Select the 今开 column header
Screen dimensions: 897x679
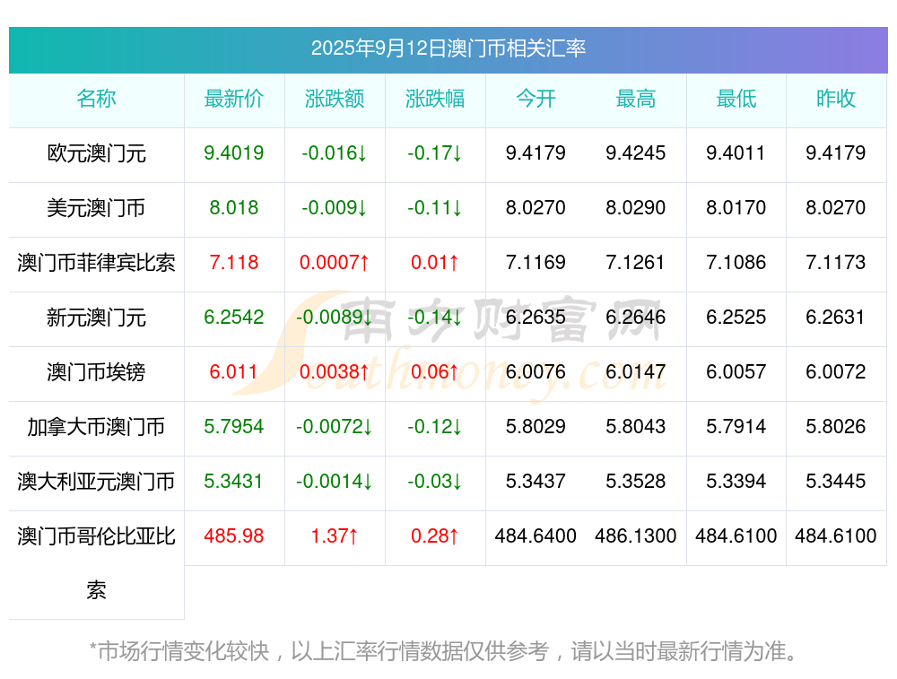pyautogui.click(x=536, y=100)
